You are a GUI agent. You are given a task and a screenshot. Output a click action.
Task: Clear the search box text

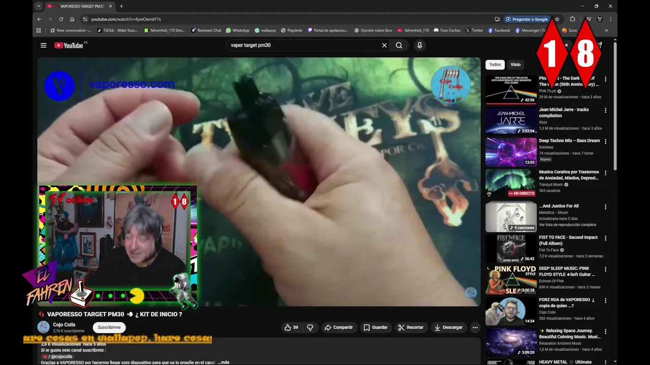coord(384,45)
